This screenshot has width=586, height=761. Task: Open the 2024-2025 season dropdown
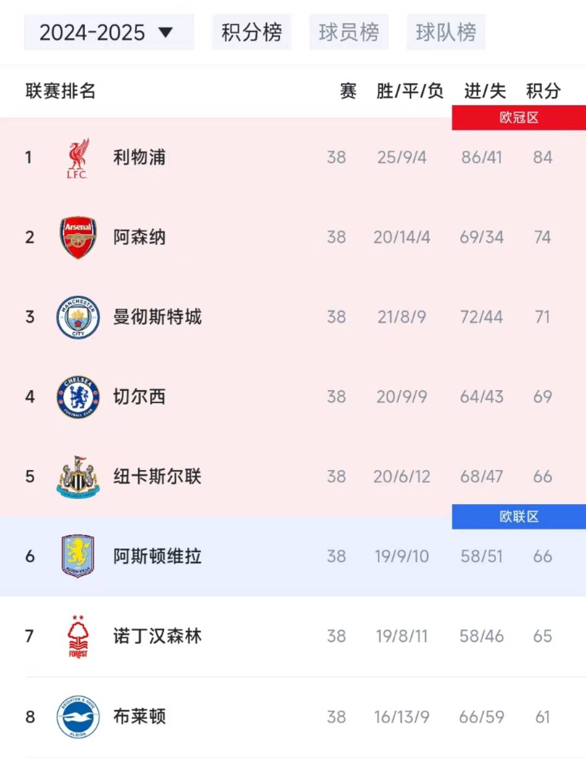tap(109, 31)
